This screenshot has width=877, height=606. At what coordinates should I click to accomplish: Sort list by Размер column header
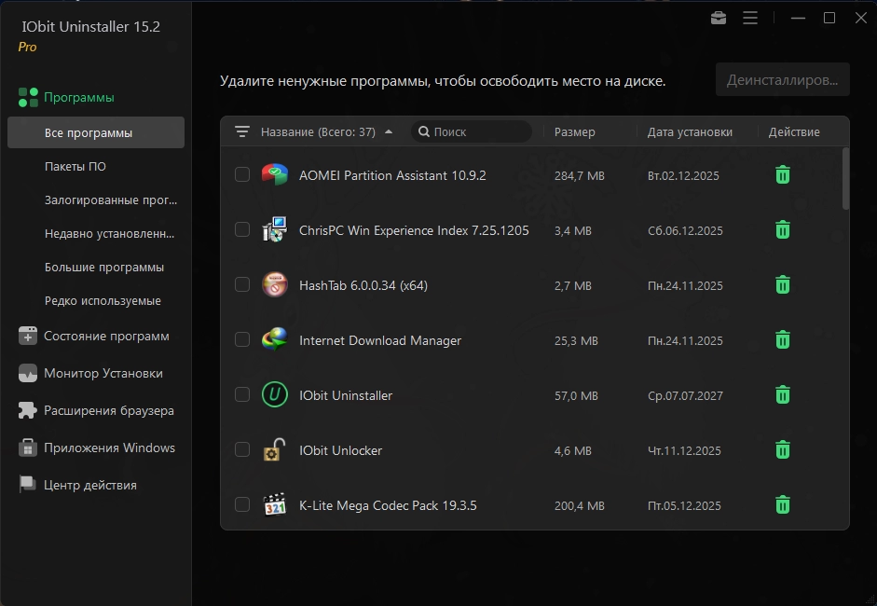tap(574, 132)
